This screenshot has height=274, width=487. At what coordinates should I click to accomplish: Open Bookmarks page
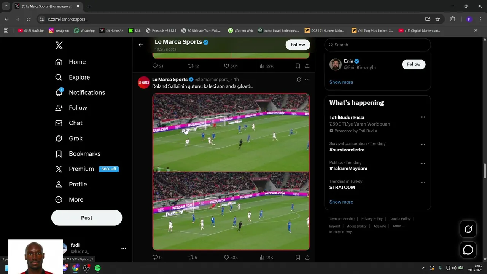(x=78, y=154)
